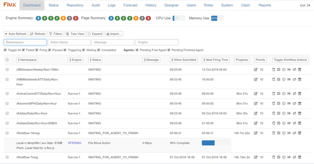This screenshot has width=314, height=164.
Task: Switch to the Designer tab
Action: (171, 5)
